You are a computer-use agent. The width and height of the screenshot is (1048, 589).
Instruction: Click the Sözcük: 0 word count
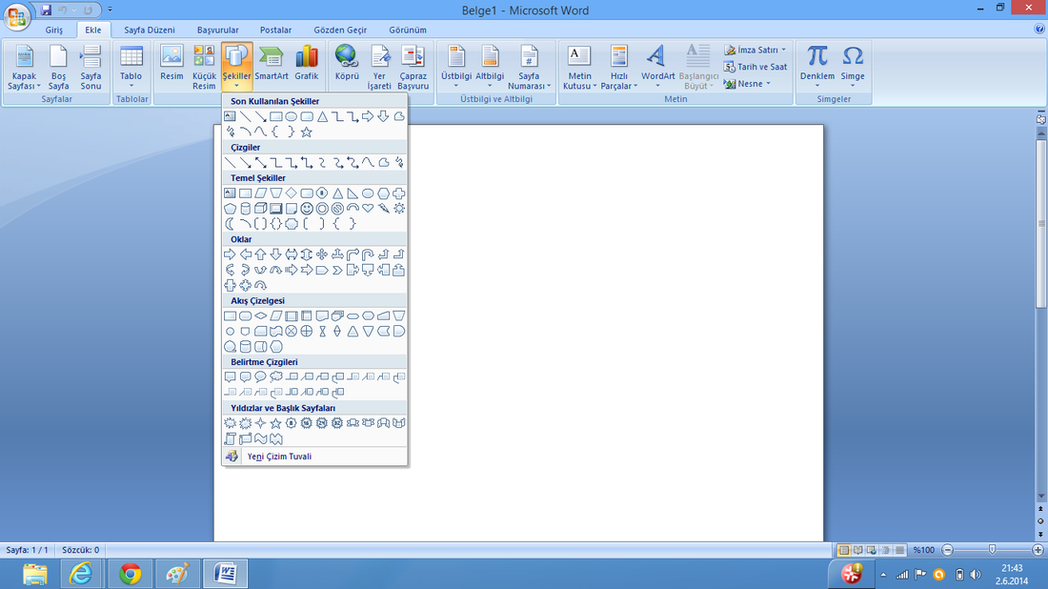click(x=80, y=550)
